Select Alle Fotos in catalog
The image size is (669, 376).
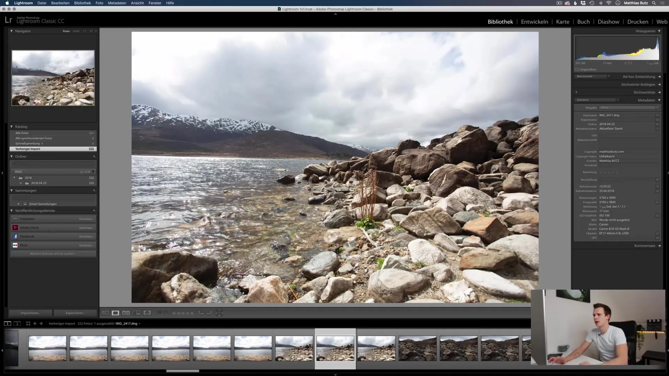click(x=53, y=133)
